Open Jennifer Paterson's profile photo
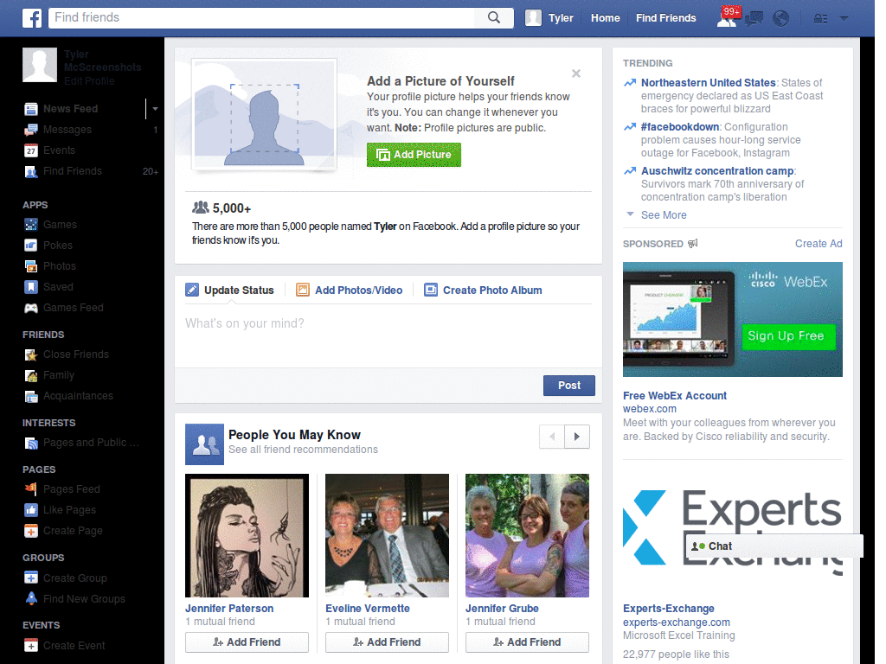Screen dimensions: 886x664 pos(247,535)
